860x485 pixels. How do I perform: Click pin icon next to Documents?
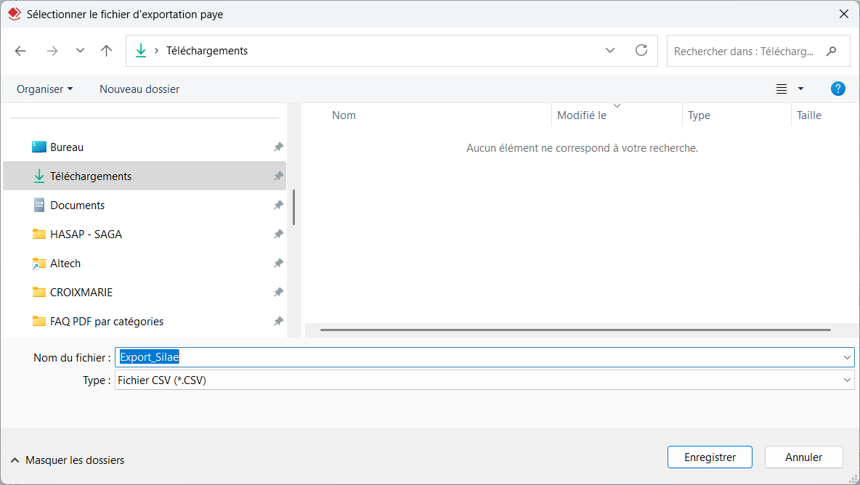(277, 205)
